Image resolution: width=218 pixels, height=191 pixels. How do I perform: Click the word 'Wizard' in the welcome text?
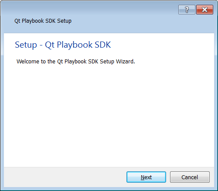pyautogui.click(x=125, y=62)
